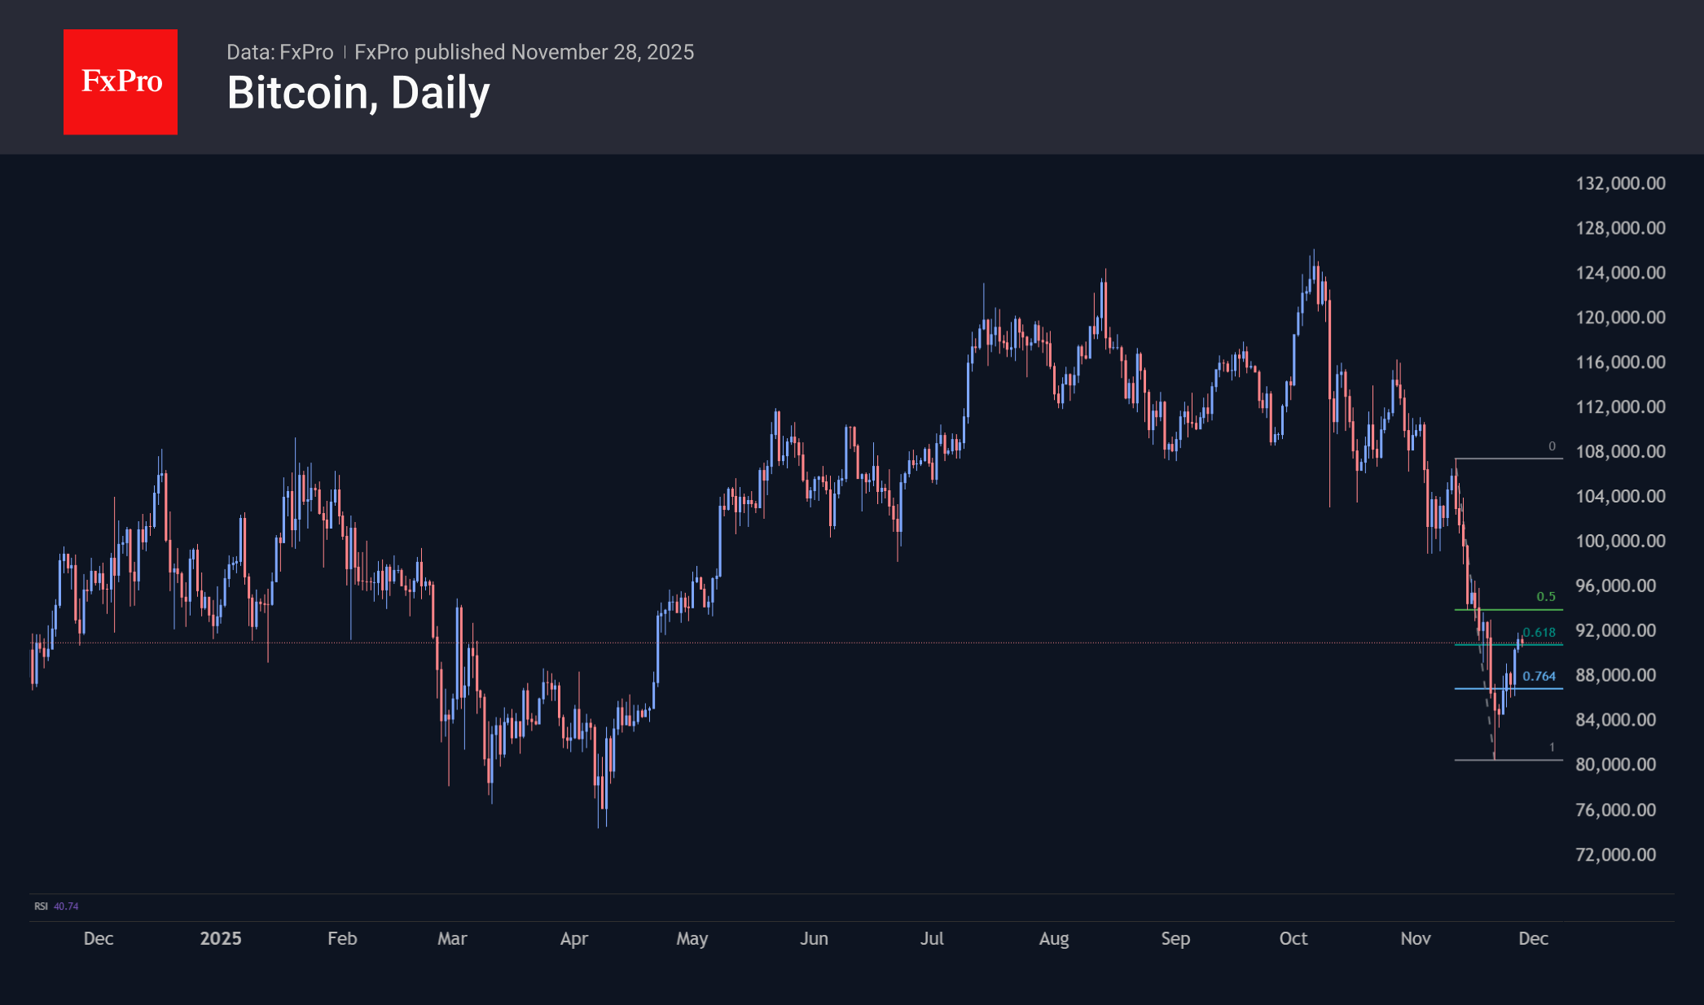Open the RSI indicator label

[41, 906]
